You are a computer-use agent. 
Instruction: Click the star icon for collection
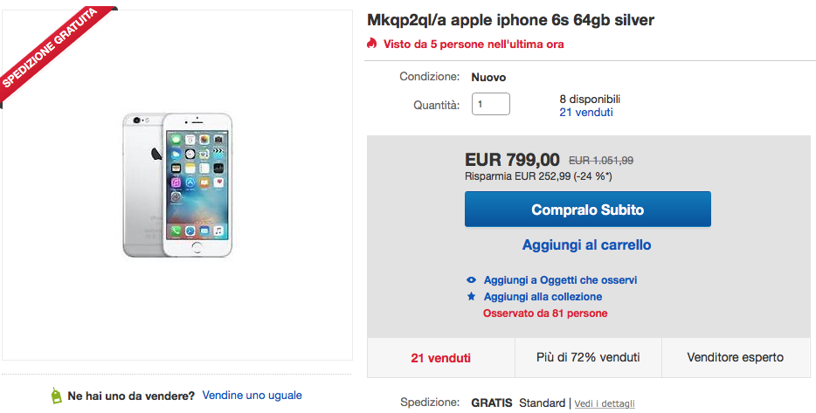click(x=472, y=297)
